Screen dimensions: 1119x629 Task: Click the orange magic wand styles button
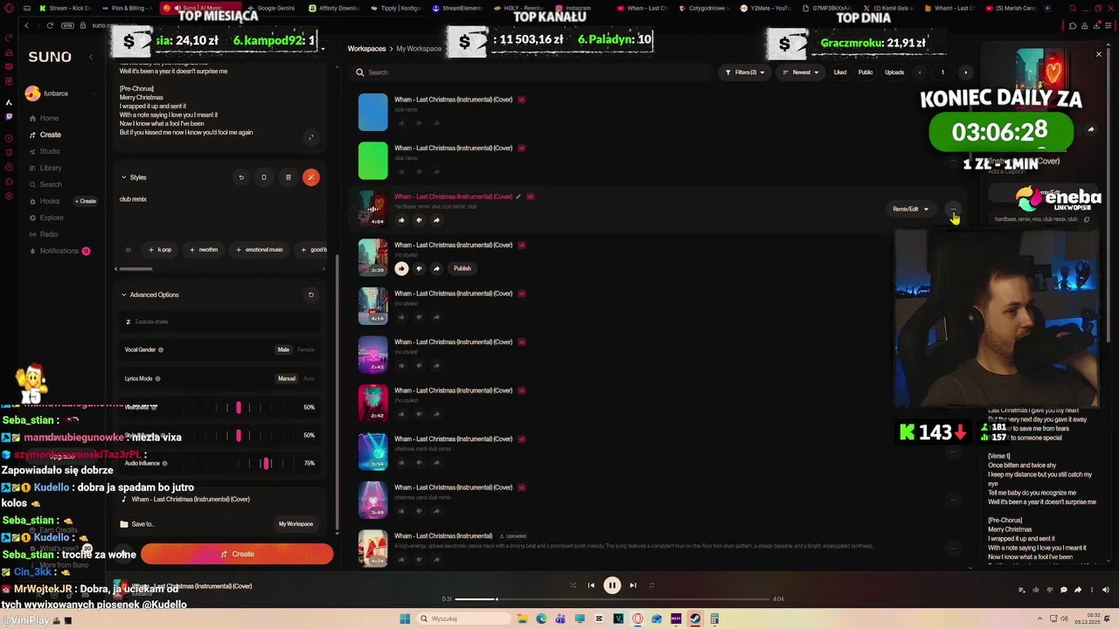(x=310, y=177)
